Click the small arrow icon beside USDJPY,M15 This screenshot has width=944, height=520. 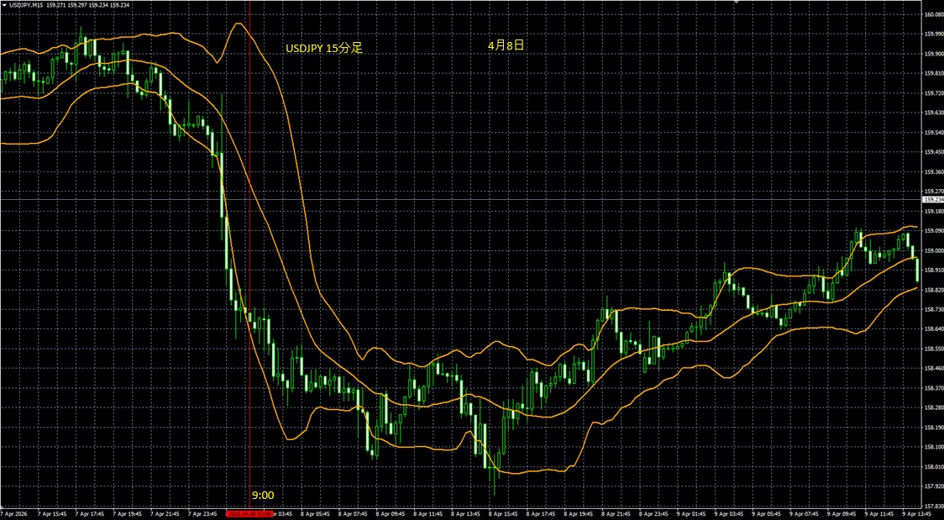(x=3, y=5)
